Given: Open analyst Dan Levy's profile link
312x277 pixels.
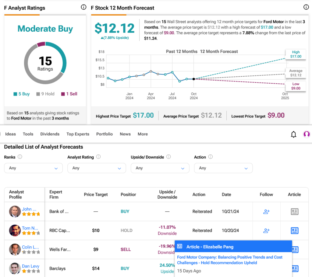Looking at the screenshot, I should coord(30,266).
